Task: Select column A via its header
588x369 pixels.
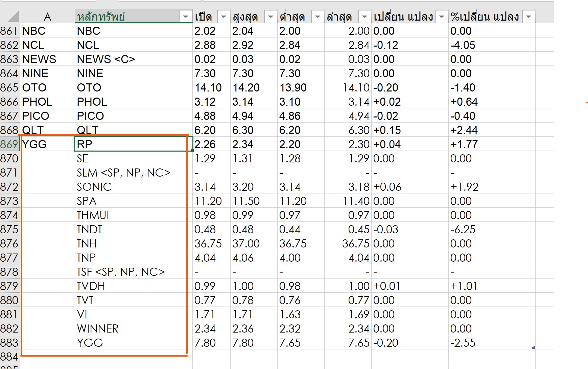Action: point(47,17)
